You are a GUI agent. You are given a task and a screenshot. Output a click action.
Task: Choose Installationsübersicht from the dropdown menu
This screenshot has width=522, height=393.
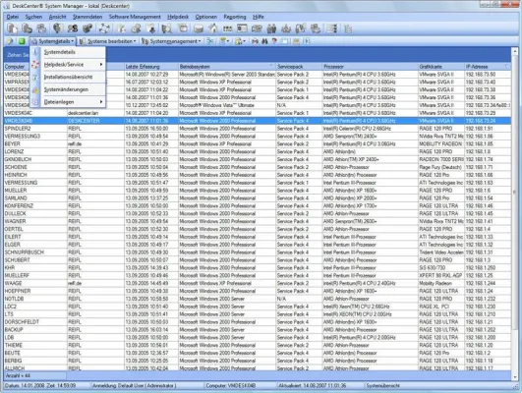pyautogui.click(x=68, y=77)
